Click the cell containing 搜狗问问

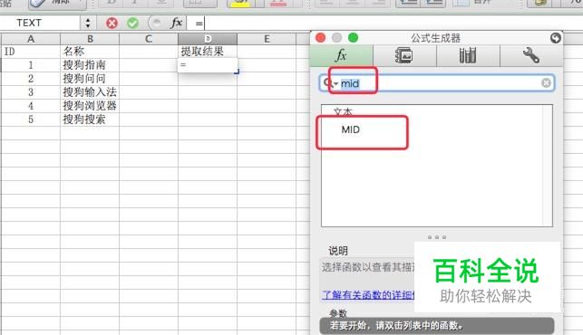[90, 79]
